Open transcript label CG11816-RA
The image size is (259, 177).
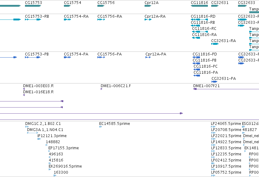coord(204,35)
